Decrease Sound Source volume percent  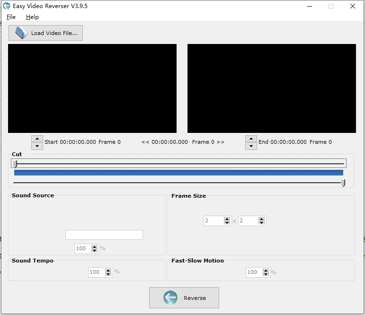(x=94, y=251)
